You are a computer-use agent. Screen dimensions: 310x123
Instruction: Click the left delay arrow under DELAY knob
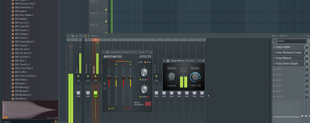[140, 80]
